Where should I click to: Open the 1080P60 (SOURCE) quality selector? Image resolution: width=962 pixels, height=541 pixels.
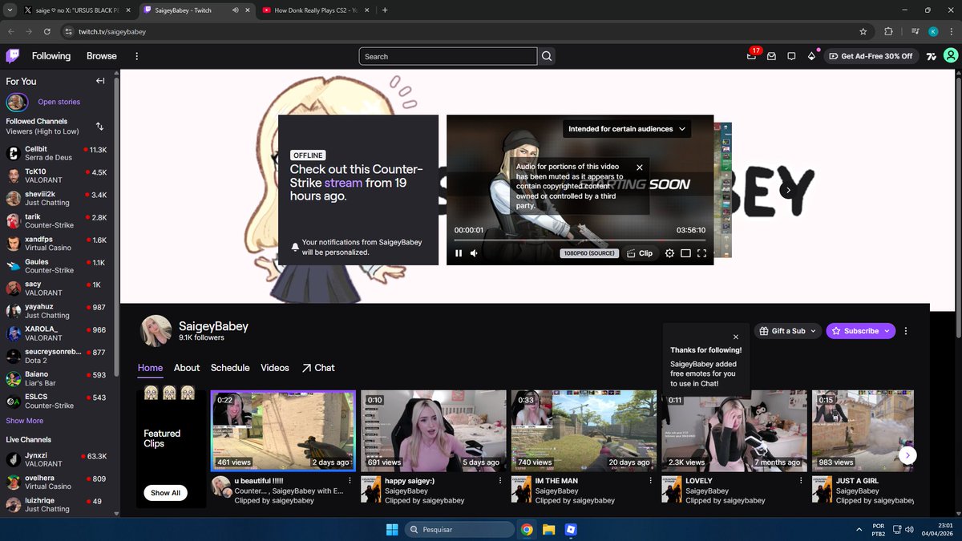point(589,253)
